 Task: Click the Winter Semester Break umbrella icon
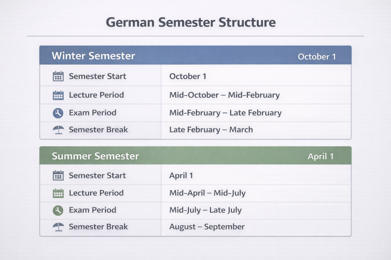(58, 130)
